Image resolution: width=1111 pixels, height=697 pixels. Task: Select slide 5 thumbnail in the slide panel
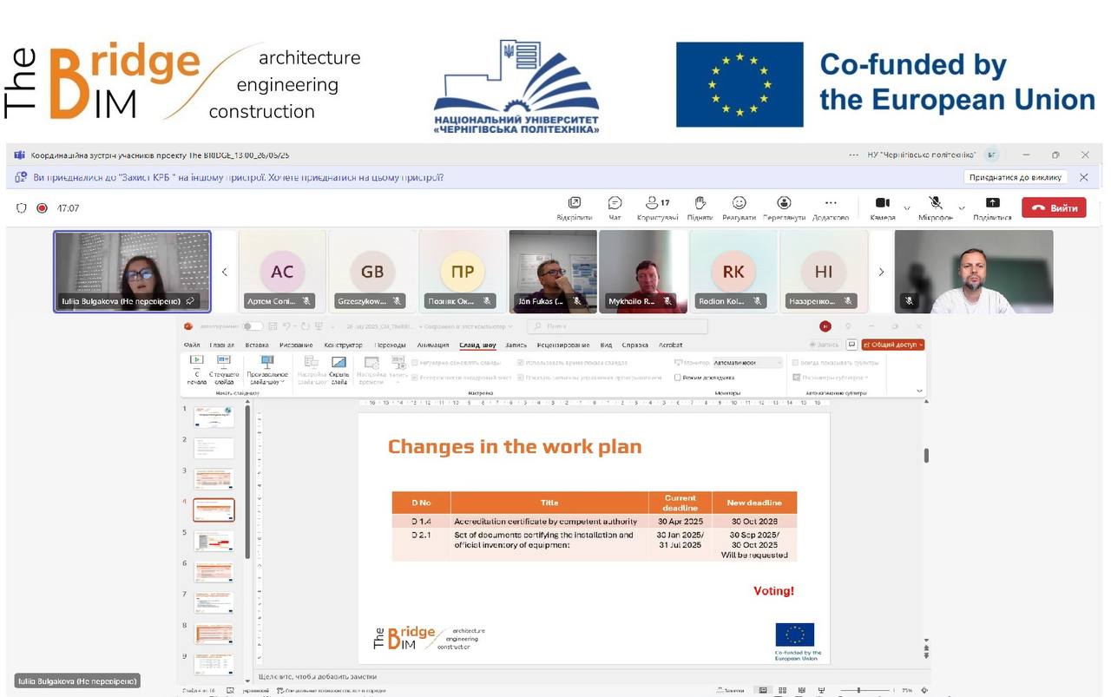coord(214,541)
